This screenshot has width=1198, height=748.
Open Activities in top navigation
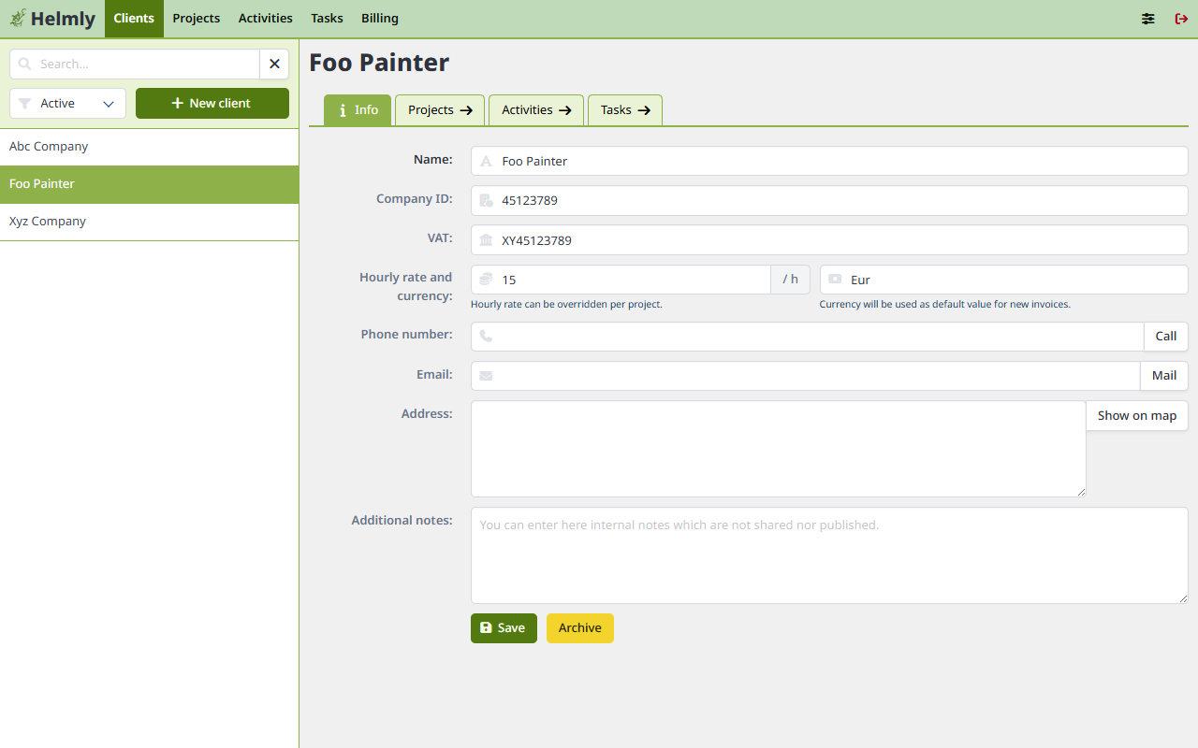266,19
